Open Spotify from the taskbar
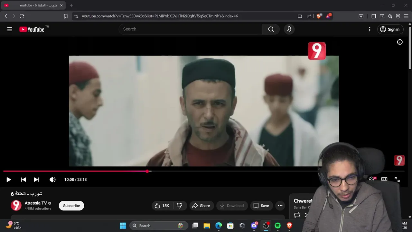412x232 pixels. (x=278, y=226)
